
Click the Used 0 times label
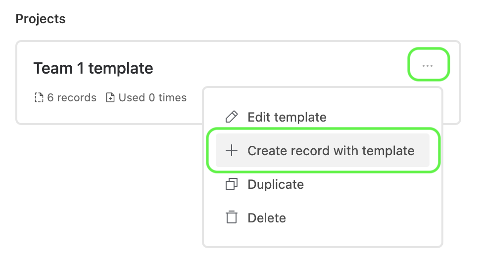(152, 98)
